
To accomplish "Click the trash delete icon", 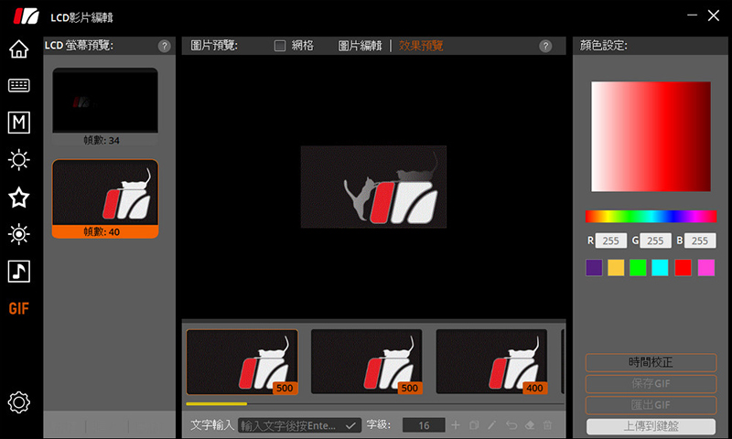I will coord(547,425).
